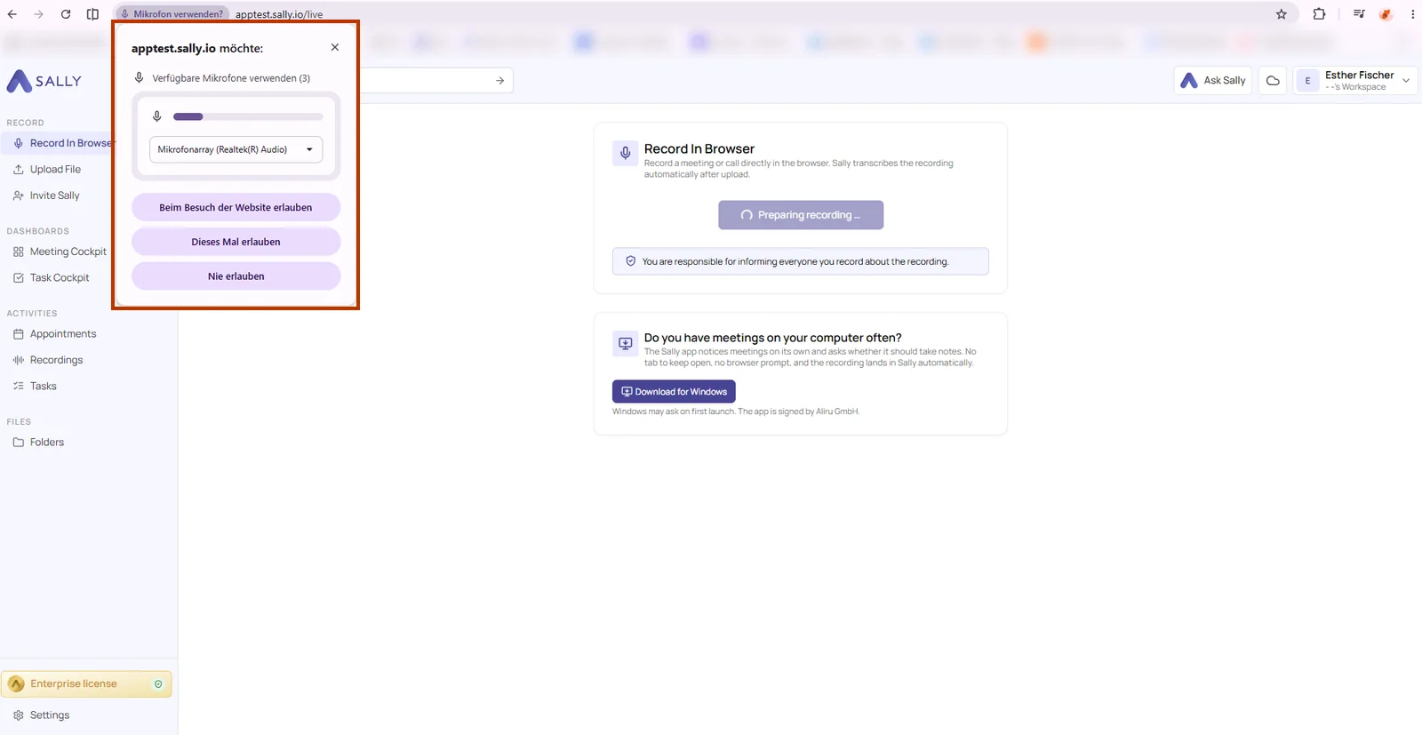The image size is (1422, 735).
Task: Click the Preparing recording button
Action: 801,215
